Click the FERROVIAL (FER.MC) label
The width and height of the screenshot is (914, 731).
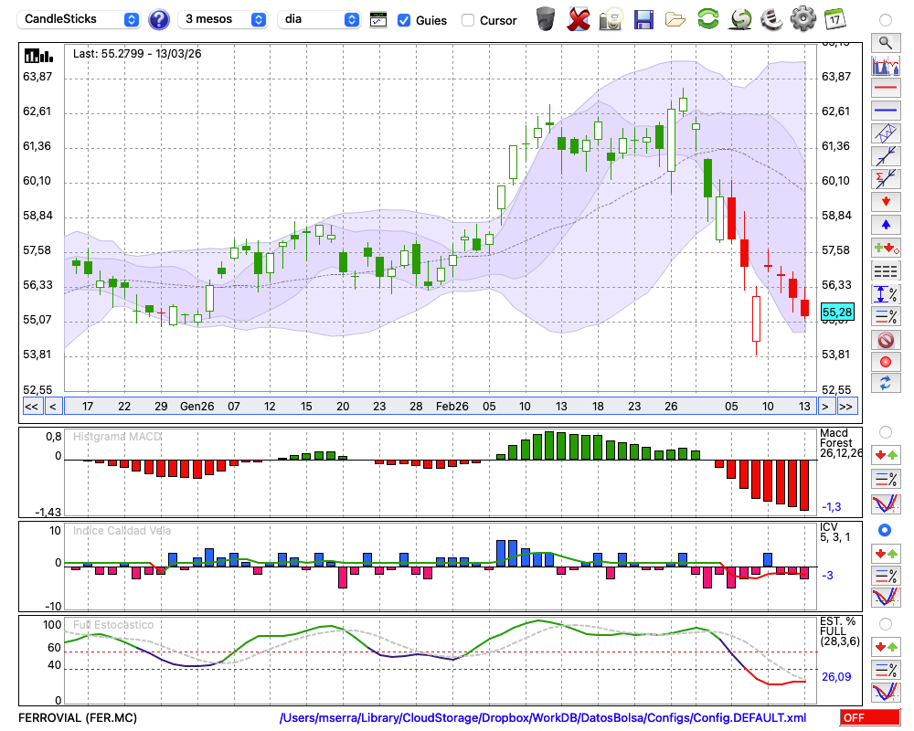pyautogui.click(x=78, y=717)
